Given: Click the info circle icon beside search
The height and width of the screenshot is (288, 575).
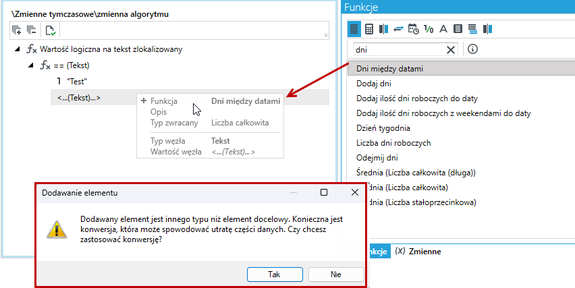Looking at the screenshot, I should tap(472, 49).
